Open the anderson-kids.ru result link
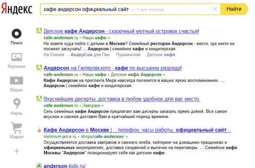The height and width of the screenshot is (168, 255). [65, 166]
